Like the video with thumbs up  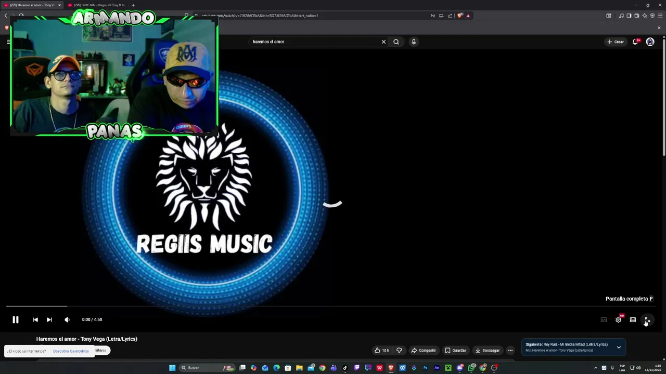(x=381, y=350)
